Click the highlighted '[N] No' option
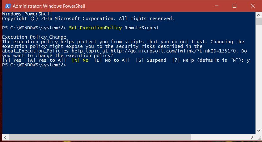This screenshot has width=262, height=142. point(80,60)
